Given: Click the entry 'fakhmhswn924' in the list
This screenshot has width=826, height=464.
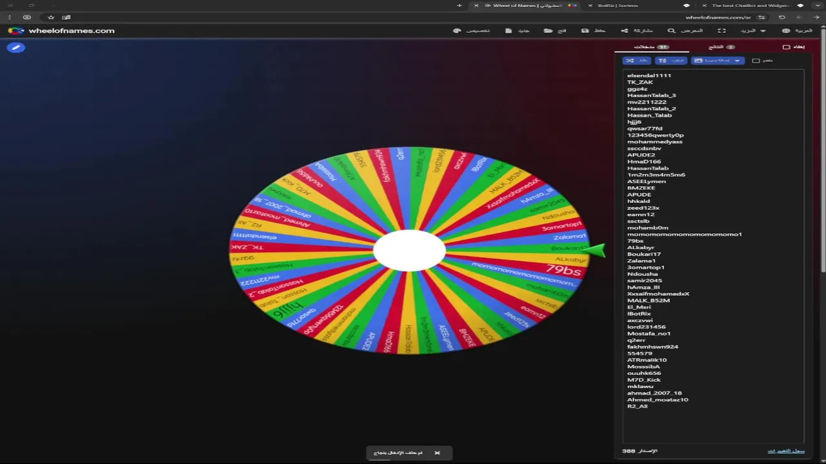Looking at the screenshot, I should tap(652, 347).
